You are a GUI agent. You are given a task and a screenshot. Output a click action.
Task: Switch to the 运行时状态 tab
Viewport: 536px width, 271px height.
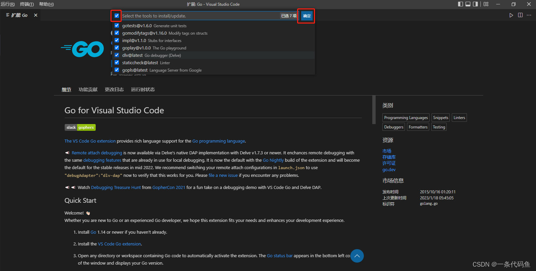(x=143, y=89)
